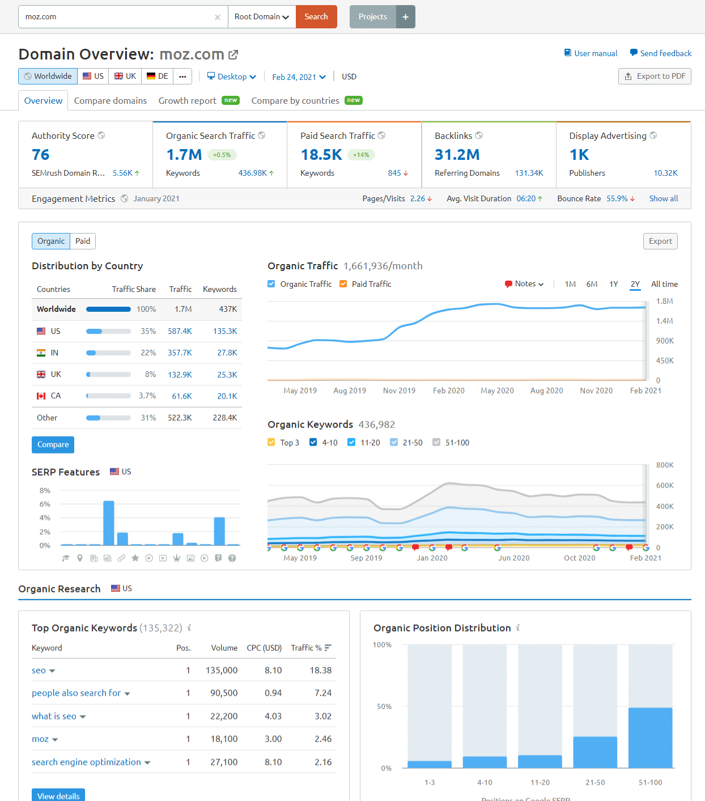
Task: Click the Engagement Metrics globe icon
Action: pos(125,198)
